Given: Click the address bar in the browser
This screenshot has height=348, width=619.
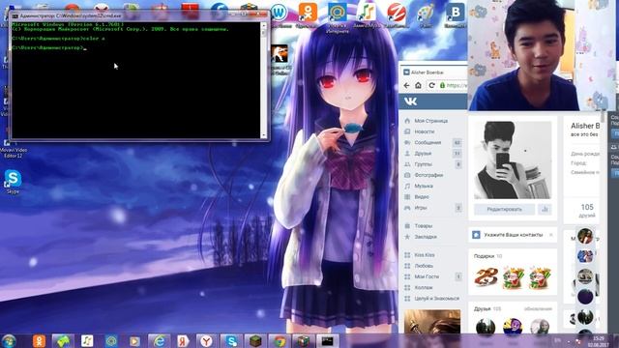Looking at the screenshot, I should 454,85.
